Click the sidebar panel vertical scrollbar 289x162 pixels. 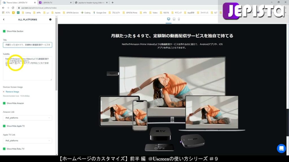tap(56, 54)
